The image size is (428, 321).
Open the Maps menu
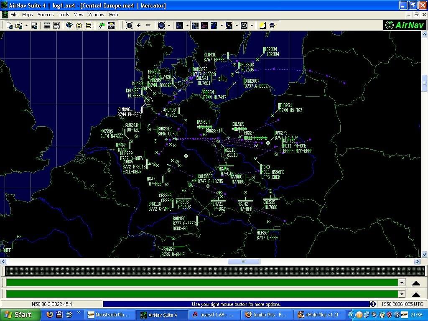coord(27,15)
